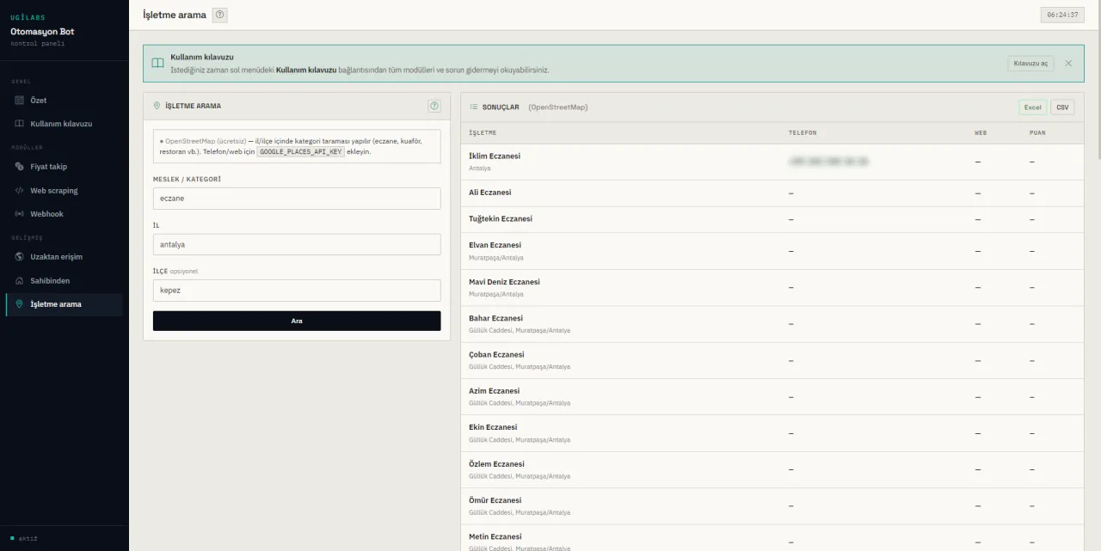This screenshot has width=1101, height=551.
Task: Select the Mavi Deniz Eczanesi row
Action: [x=772, y=287]
